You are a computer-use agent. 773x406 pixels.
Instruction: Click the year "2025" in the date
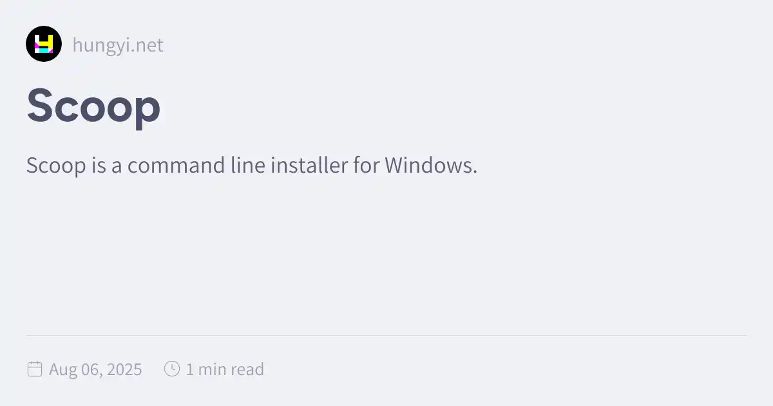(x=124, y=369)
